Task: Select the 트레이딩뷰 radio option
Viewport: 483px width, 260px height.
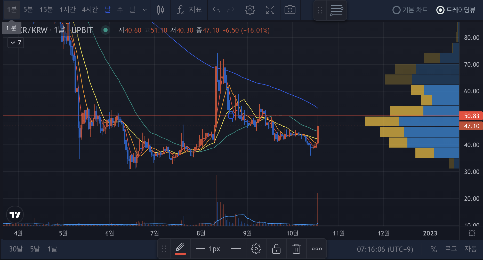Action: [456, 10]
